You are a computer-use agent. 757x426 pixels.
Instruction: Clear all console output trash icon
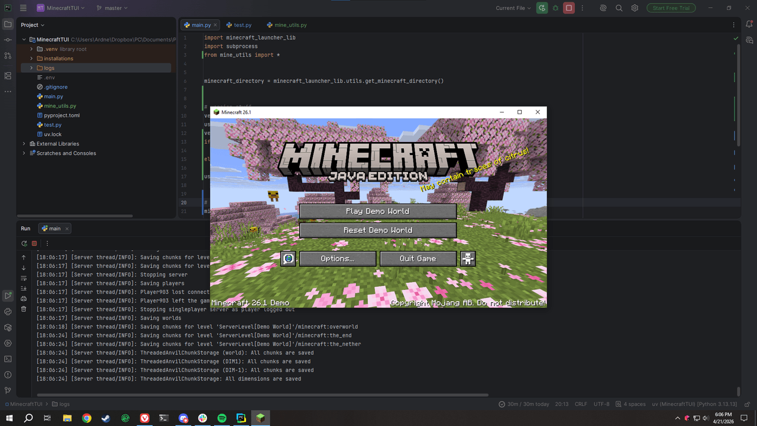(x=24, y=309)
